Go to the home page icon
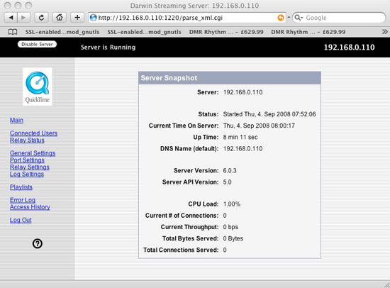Screen dimensions: 390x288 59,18
